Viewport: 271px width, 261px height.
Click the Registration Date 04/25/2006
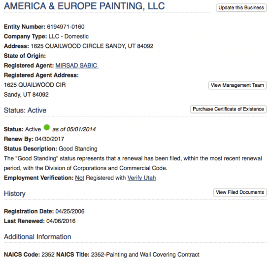tap(70, 211)
